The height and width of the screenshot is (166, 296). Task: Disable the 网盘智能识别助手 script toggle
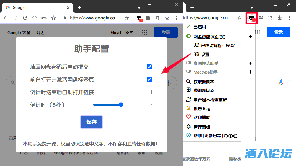click(x=189, y=36)
